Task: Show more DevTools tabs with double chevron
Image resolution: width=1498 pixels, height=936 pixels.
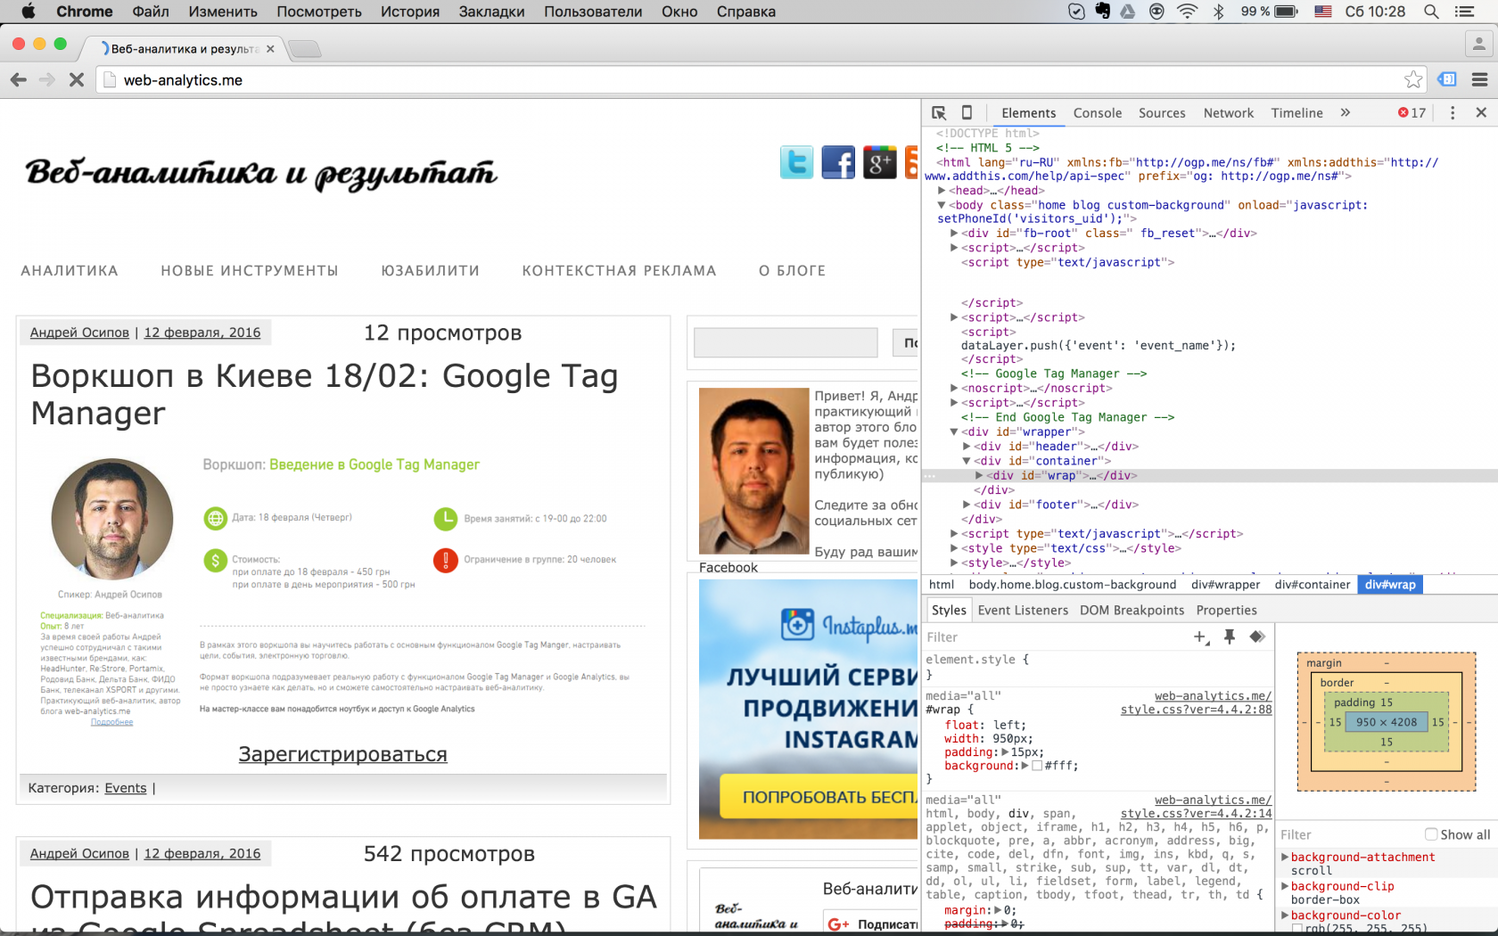Action: point(1346,113)
